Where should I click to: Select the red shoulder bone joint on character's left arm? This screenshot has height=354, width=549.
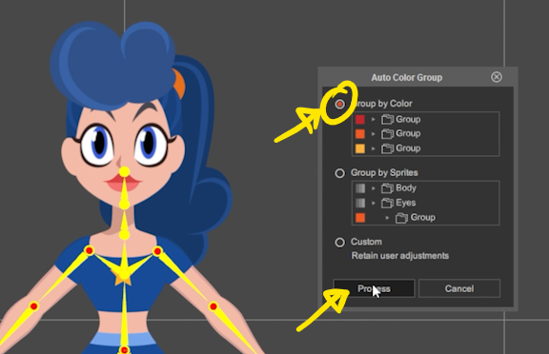click(157, 250)
